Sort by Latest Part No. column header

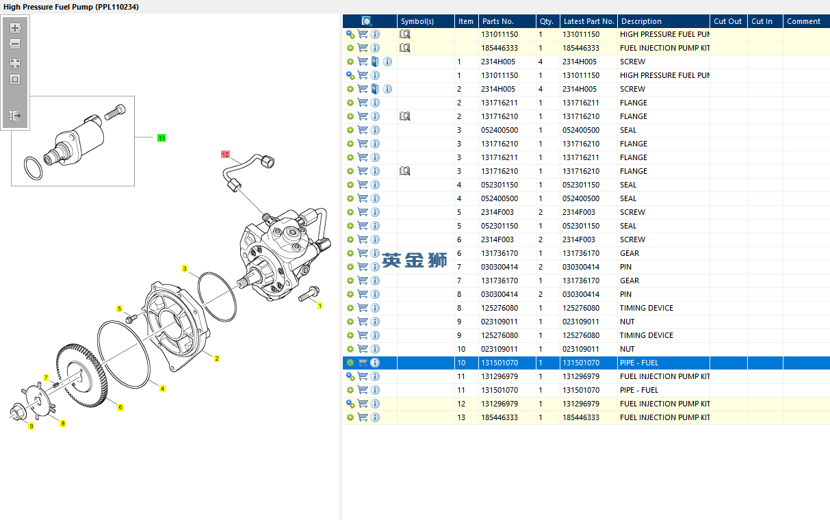click(588, 21)
